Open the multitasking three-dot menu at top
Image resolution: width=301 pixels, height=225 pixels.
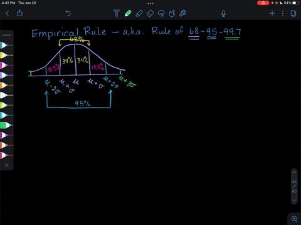click(x=150, y=3)
